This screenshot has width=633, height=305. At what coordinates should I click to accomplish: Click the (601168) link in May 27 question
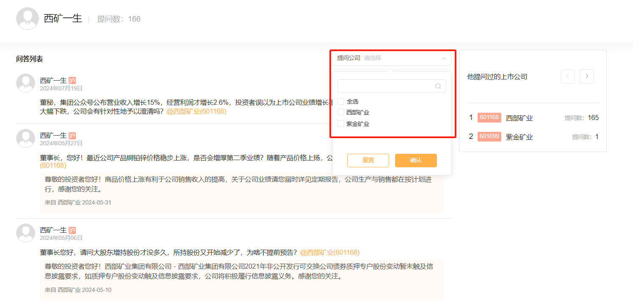click(53, 166)
